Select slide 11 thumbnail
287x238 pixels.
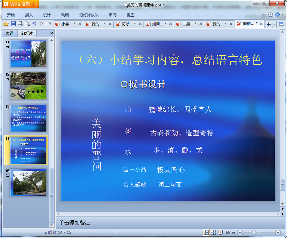[28, 54]
